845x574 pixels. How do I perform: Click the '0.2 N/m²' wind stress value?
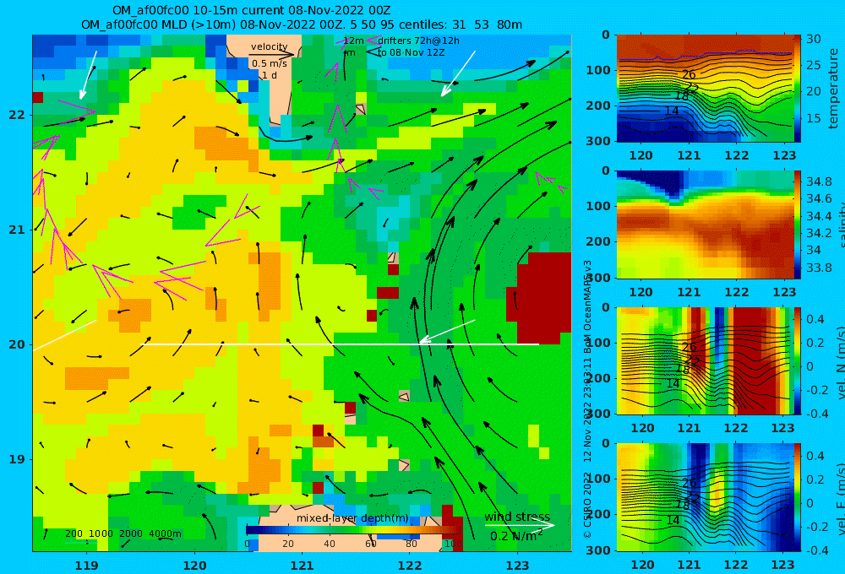click(516, 536)
